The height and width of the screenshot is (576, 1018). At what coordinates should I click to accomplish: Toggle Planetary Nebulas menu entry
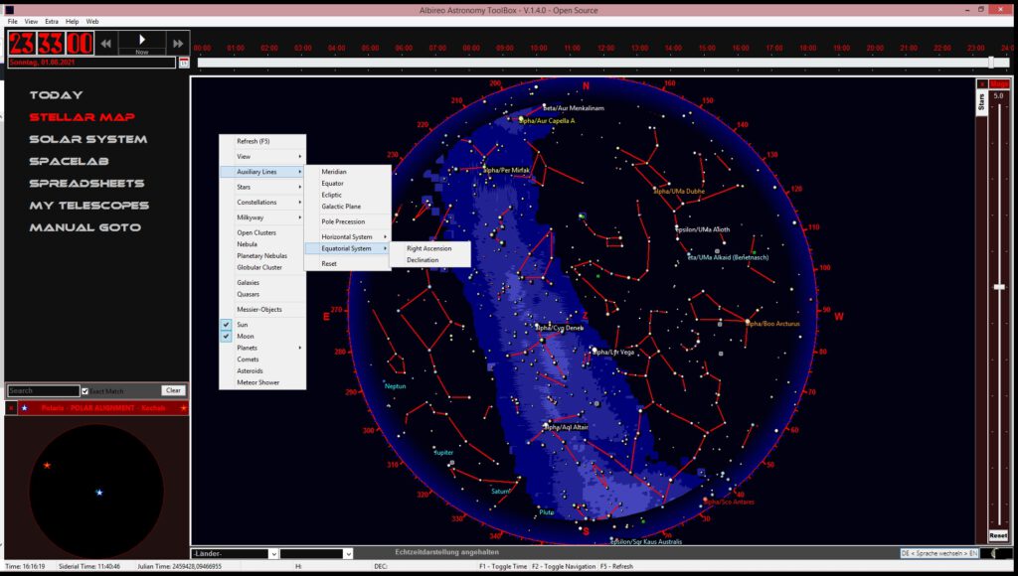[262, 256]
